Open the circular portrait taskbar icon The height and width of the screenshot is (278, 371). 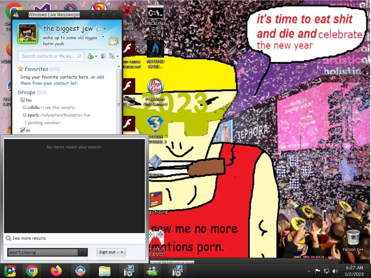80,271
